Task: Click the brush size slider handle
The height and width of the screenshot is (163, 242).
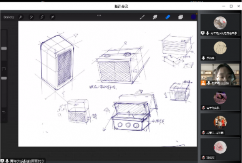Action: 4,48
